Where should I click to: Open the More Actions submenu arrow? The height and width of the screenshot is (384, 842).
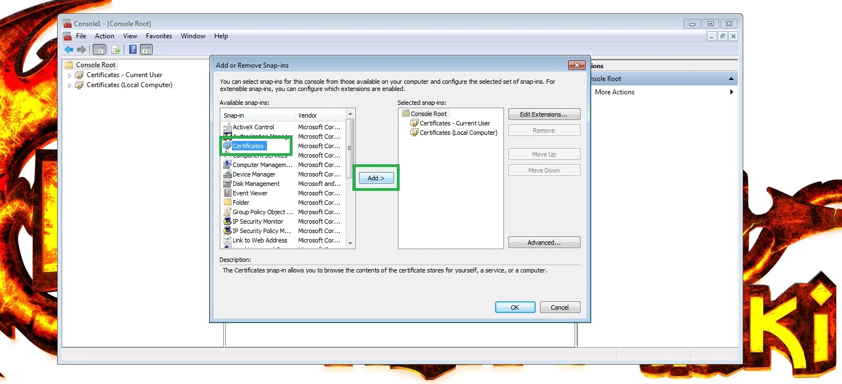732,92
